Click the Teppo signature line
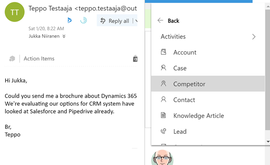 [x=12, y=135]
